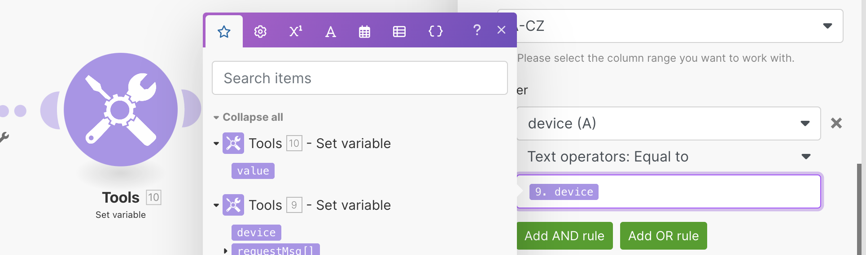The width and height of the screenshot is (866, 255).
Task: Close the variable picker panel
Action: click(501, 30)
